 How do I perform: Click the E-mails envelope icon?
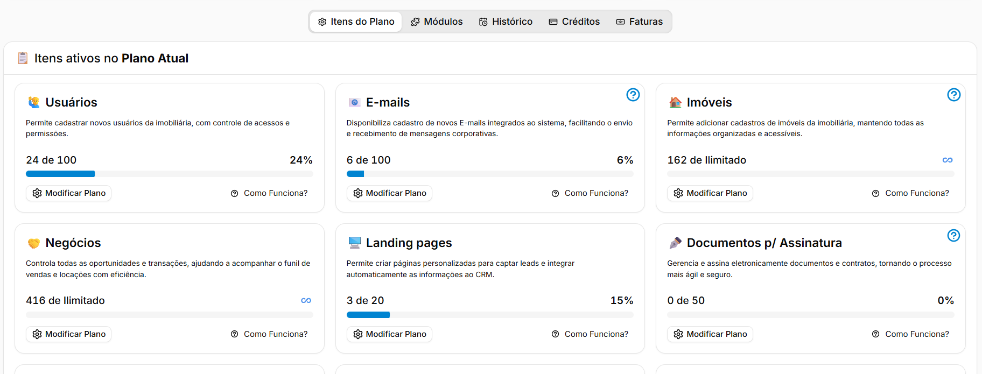pyautogui.click(x=354, y=102)
